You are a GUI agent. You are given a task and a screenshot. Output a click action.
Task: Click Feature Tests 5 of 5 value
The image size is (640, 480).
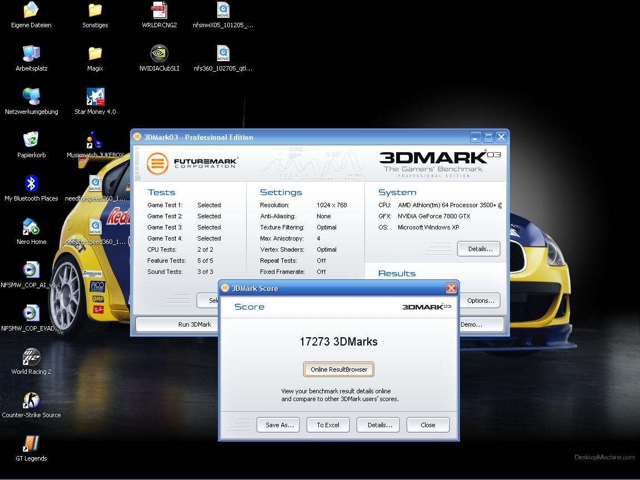tap(206, 261)
